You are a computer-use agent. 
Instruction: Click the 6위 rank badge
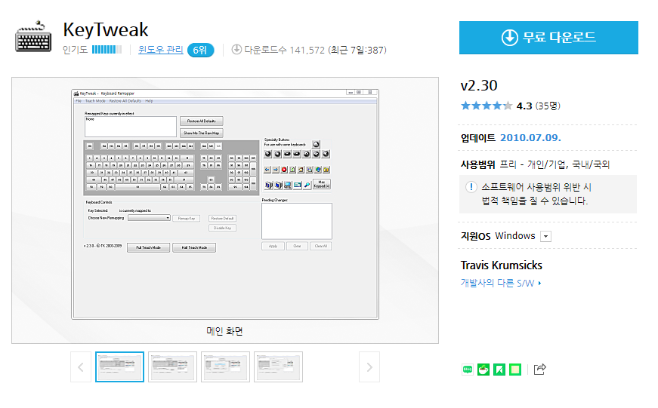coord(200,51)
